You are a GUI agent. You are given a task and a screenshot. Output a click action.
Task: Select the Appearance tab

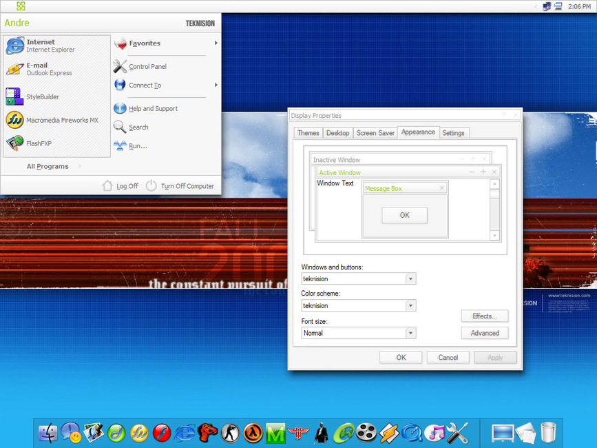418,132
